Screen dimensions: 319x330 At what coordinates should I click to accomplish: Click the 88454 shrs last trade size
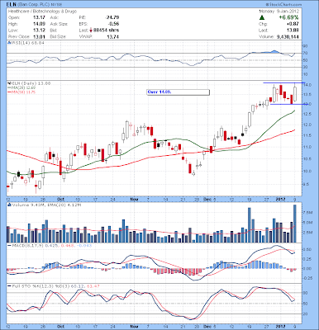coord(106,31)
